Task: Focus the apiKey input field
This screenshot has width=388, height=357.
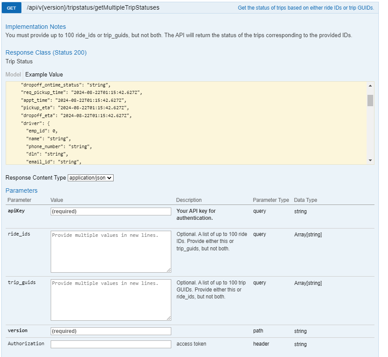Action: coord(111,211)
